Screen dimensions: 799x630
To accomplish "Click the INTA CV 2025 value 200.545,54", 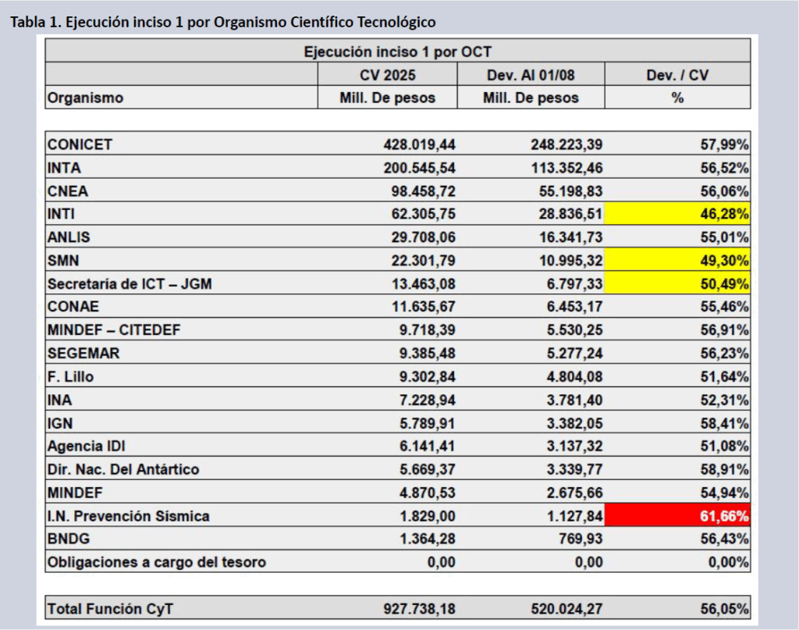I will [420, 168].
